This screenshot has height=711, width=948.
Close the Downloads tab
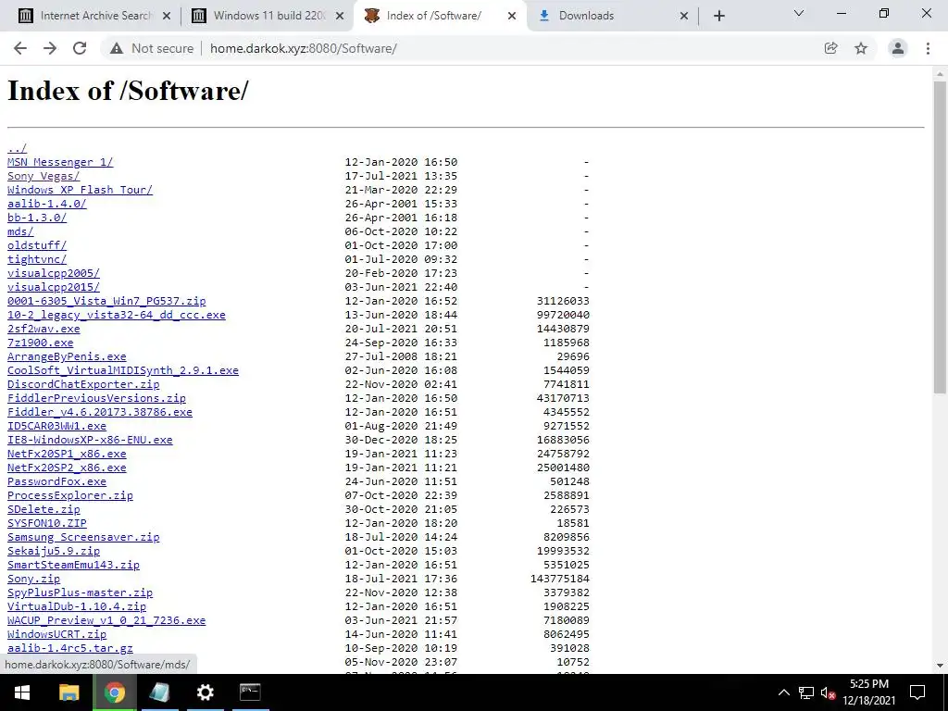click(x=684, y=16)
